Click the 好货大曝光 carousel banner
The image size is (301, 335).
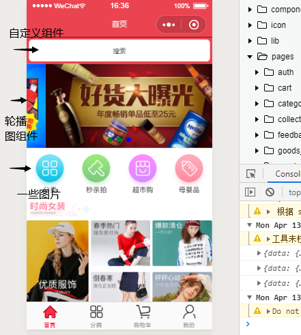click(129, 106)
